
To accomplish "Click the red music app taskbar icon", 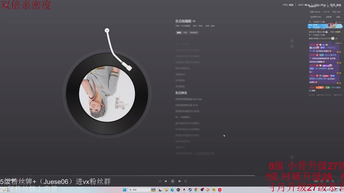I will (220, 190).
